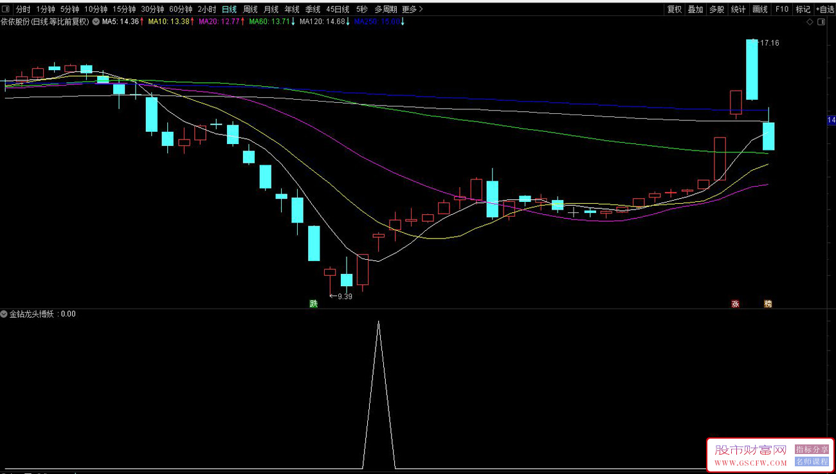
Task: Select the 日线 daily tab
Action: tap(229, 9)
